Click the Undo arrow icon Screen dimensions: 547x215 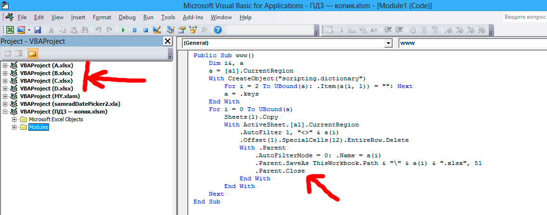pos(99,30)
